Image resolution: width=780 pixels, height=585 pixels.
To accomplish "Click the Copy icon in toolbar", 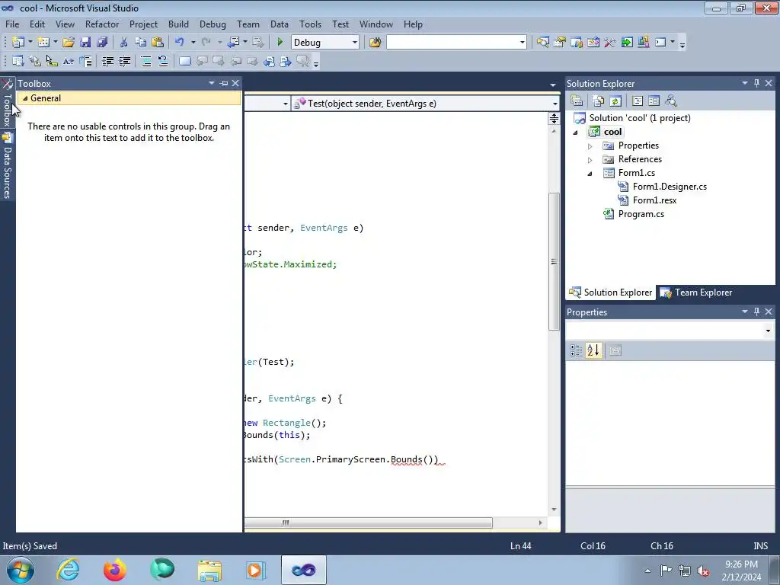I will point(141,43).
